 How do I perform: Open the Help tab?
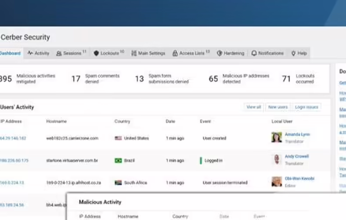click(299, 53)
